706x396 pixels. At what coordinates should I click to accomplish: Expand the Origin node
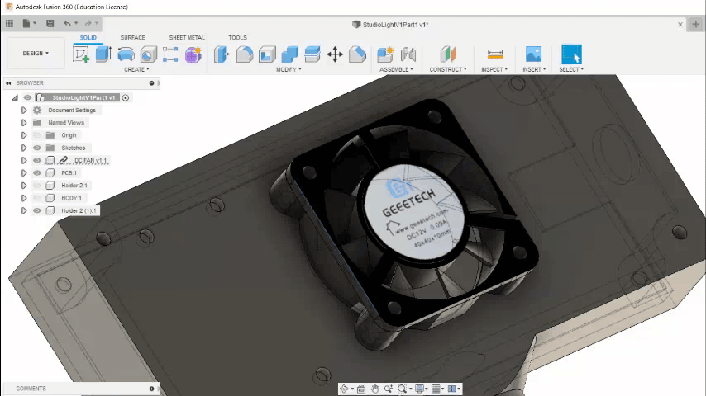24,135
